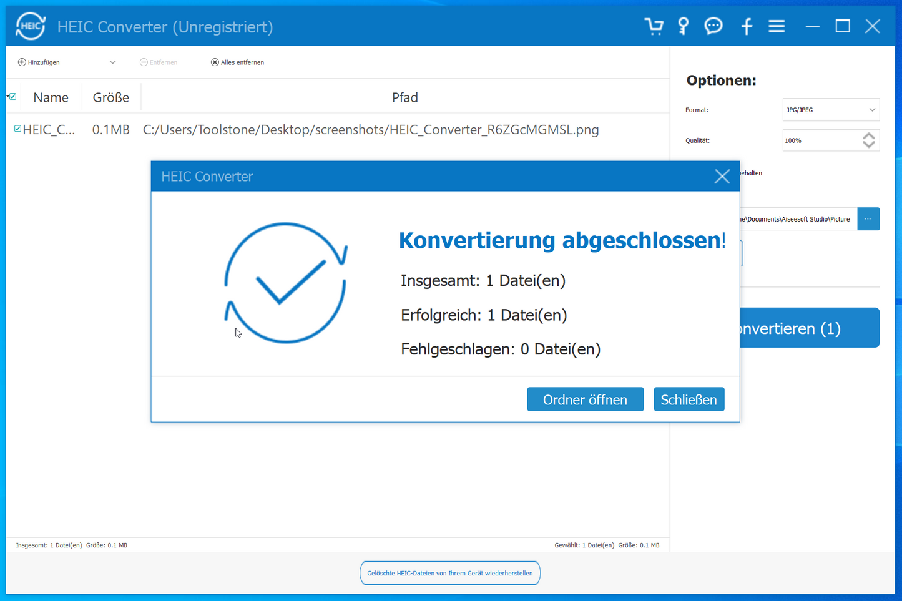Share via the Facebook icon

coord(747,26)
